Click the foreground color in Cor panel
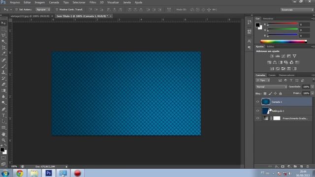This screenshot has height=177, width=315. coord(257,25)
